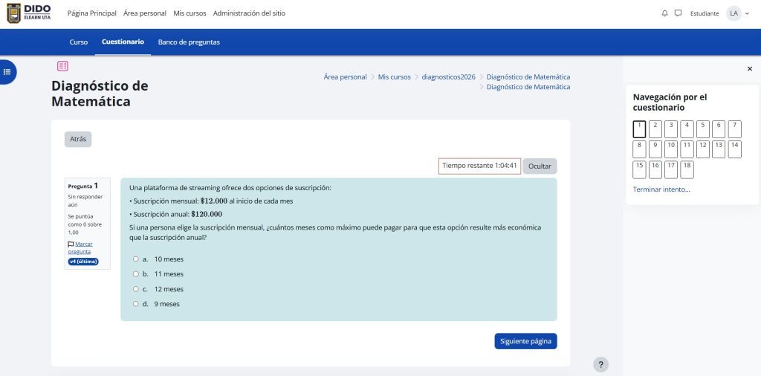Click the Terminar intento link
The height and width of the screenshot is (376, 761).
tap(661, 189)
